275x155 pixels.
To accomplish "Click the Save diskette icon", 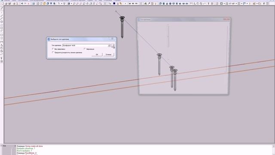I will (9, 3).
